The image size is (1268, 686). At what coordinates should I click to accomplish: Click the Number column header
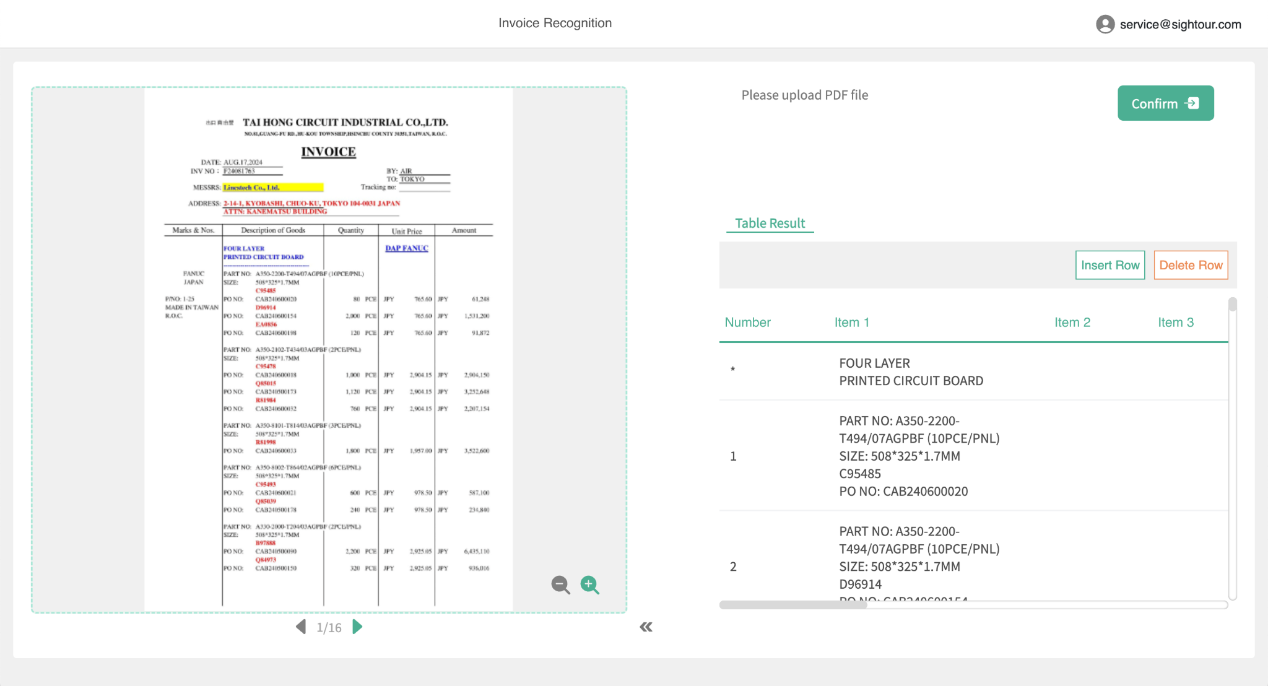pyautogui.click(x=747, y=323)
